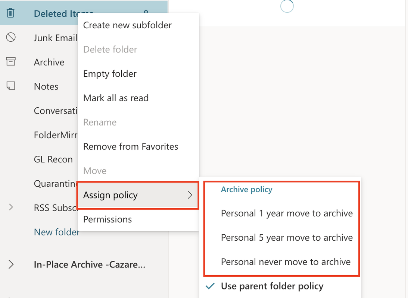Pick Personal never move to archive
The height and width of the screenshot is (298, 408).
pyautogui.click(x=286, y=262)
